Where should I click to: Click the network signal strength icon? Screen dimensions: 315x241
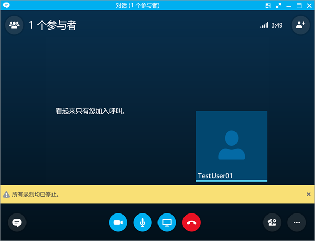pyautogui.click(x=264, y=25)
